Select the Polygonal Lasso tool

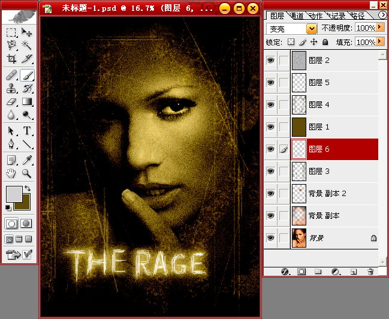click(11, 45)
